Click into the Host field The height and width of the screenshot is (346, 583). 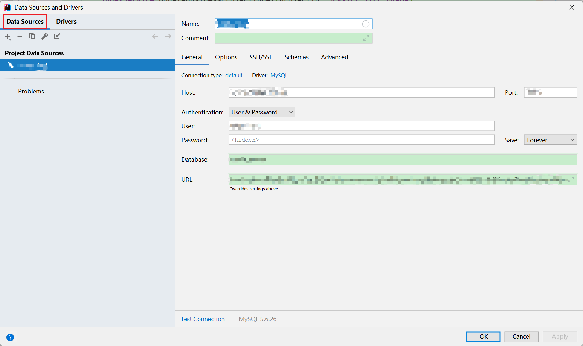[x=361, y=92]
